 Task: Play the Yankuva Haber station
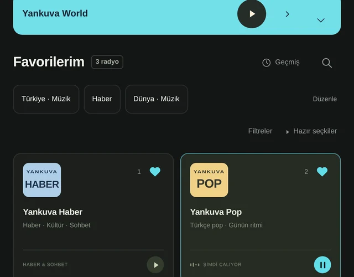155,265
